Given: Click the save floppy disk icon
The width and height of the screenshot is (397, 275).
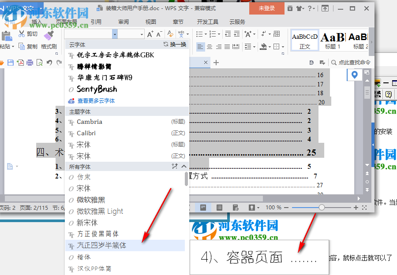Looking at the screenshot, I should click(11, 63).
